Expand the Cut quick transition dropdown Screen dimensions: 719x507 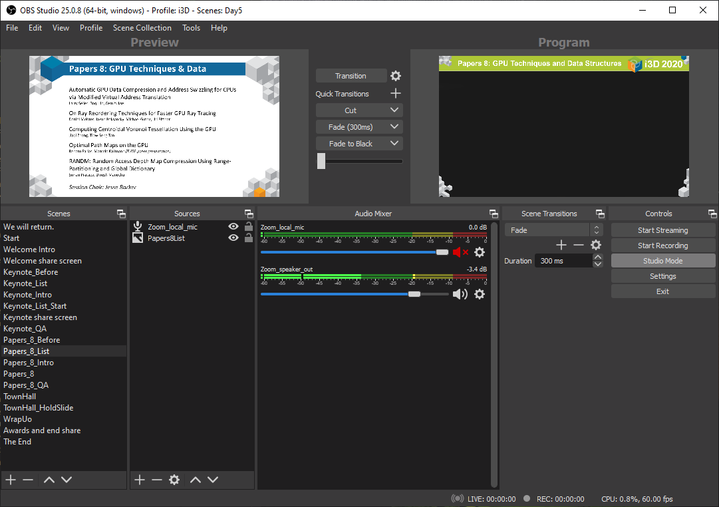click(x=394, y=110)
